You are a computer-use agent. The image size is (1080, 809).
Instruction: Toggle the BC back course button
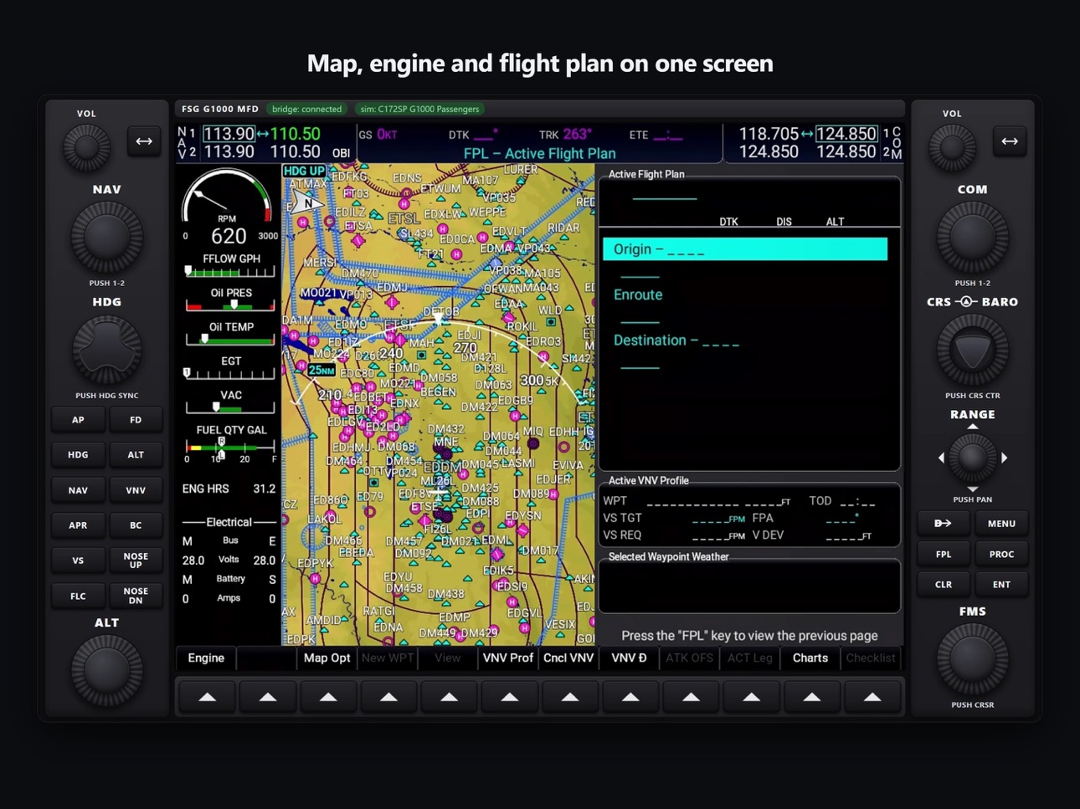click(x=136, y=525)
